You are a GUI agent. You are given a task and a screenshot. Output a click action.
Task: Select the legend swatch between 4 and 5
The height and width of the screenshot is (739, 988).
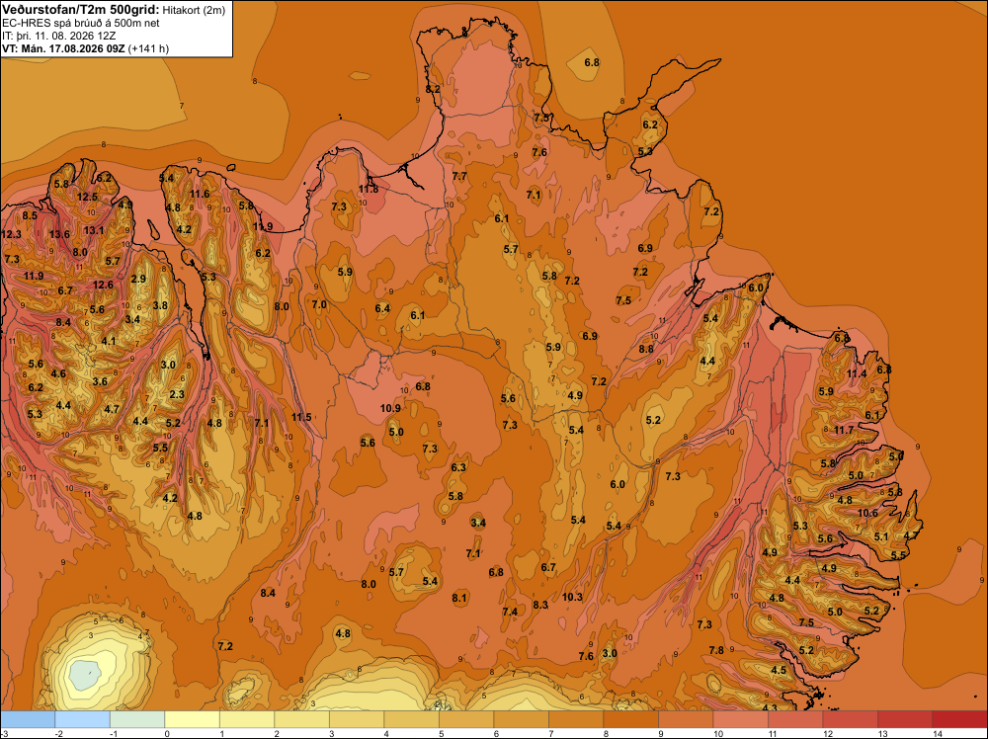tap(411, 719)
